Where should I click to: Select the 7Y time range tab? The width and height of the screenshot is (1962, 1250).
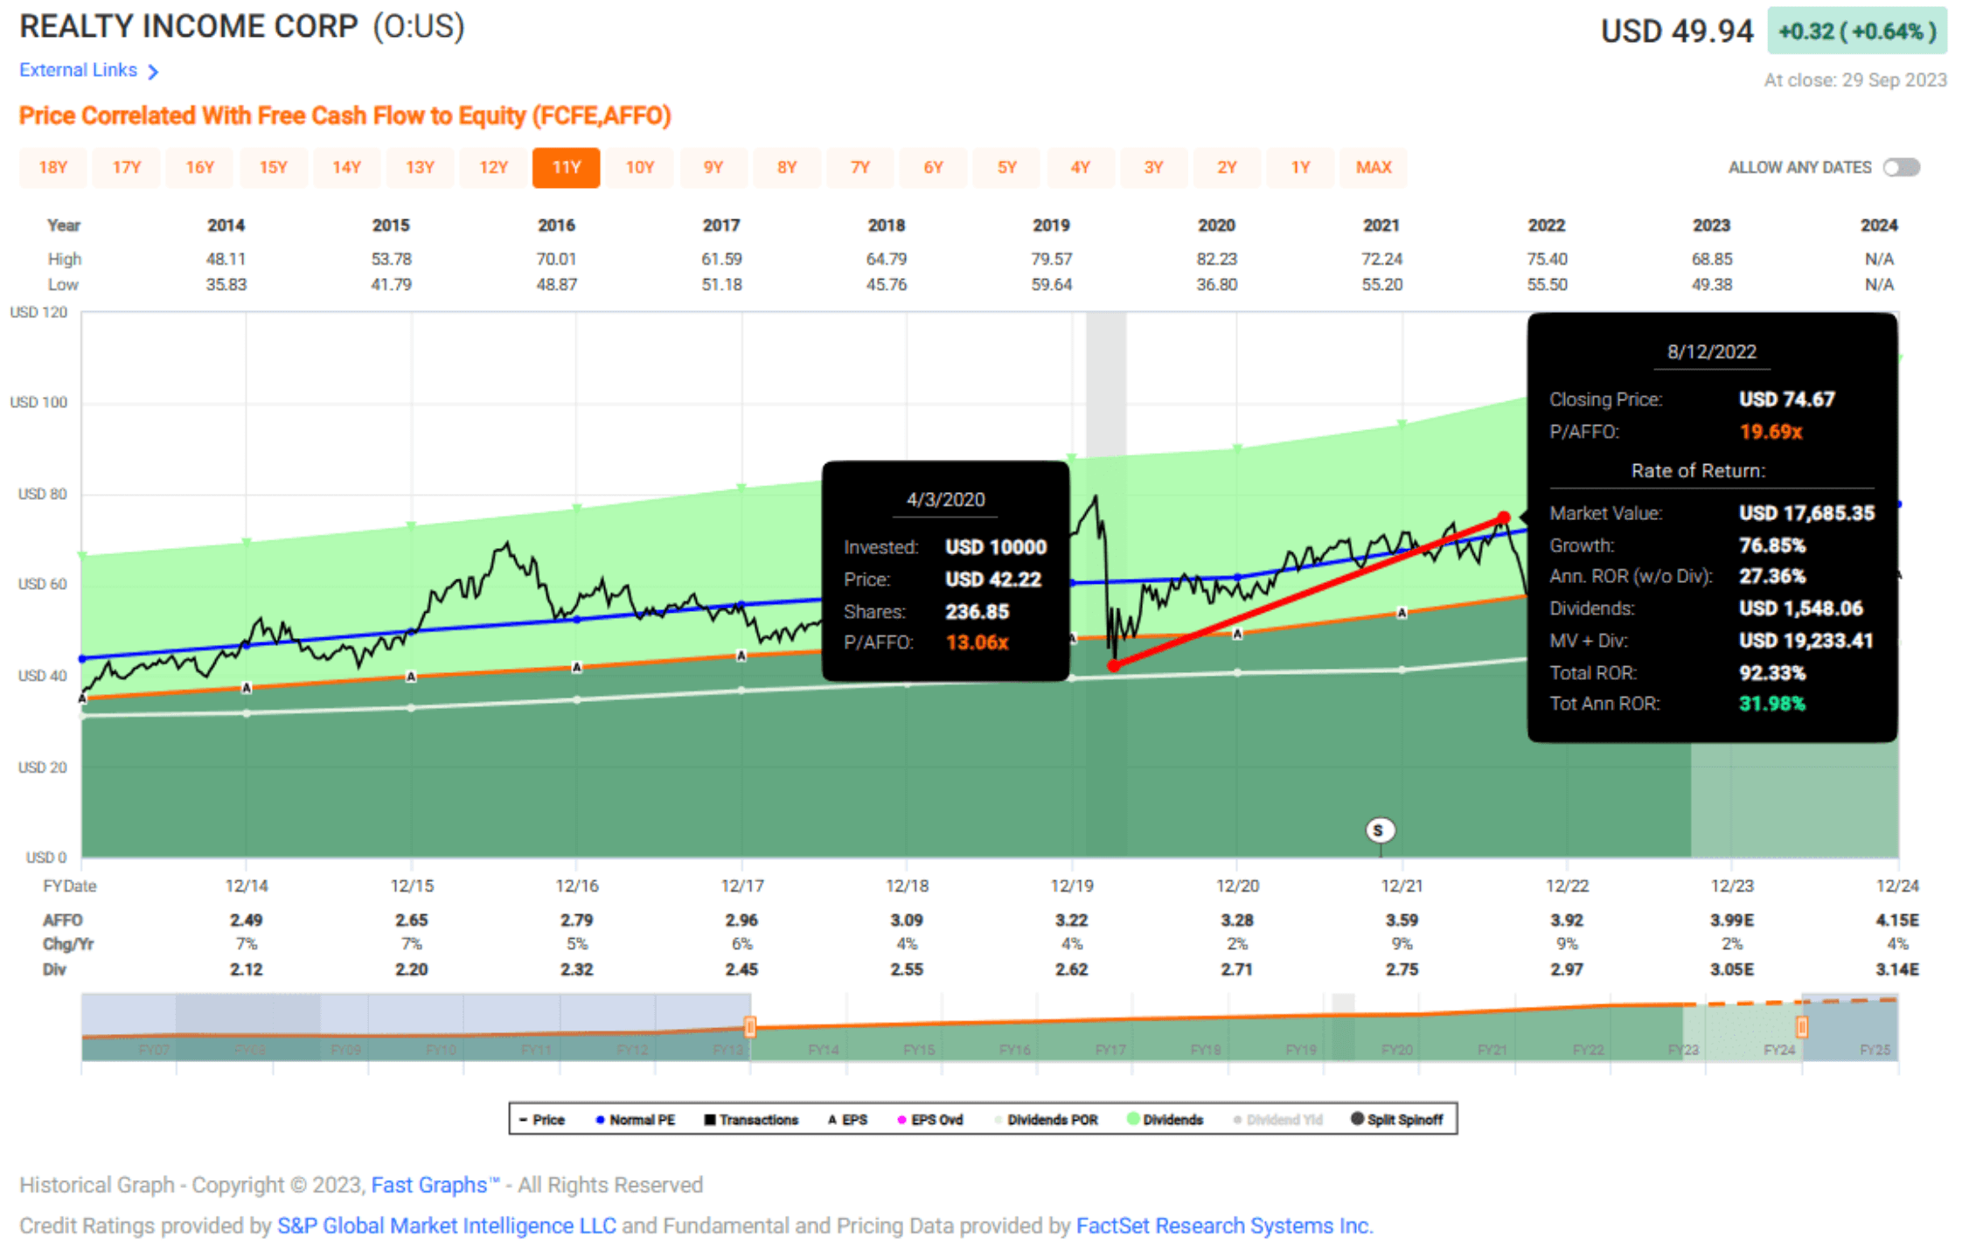coord(860,167)
